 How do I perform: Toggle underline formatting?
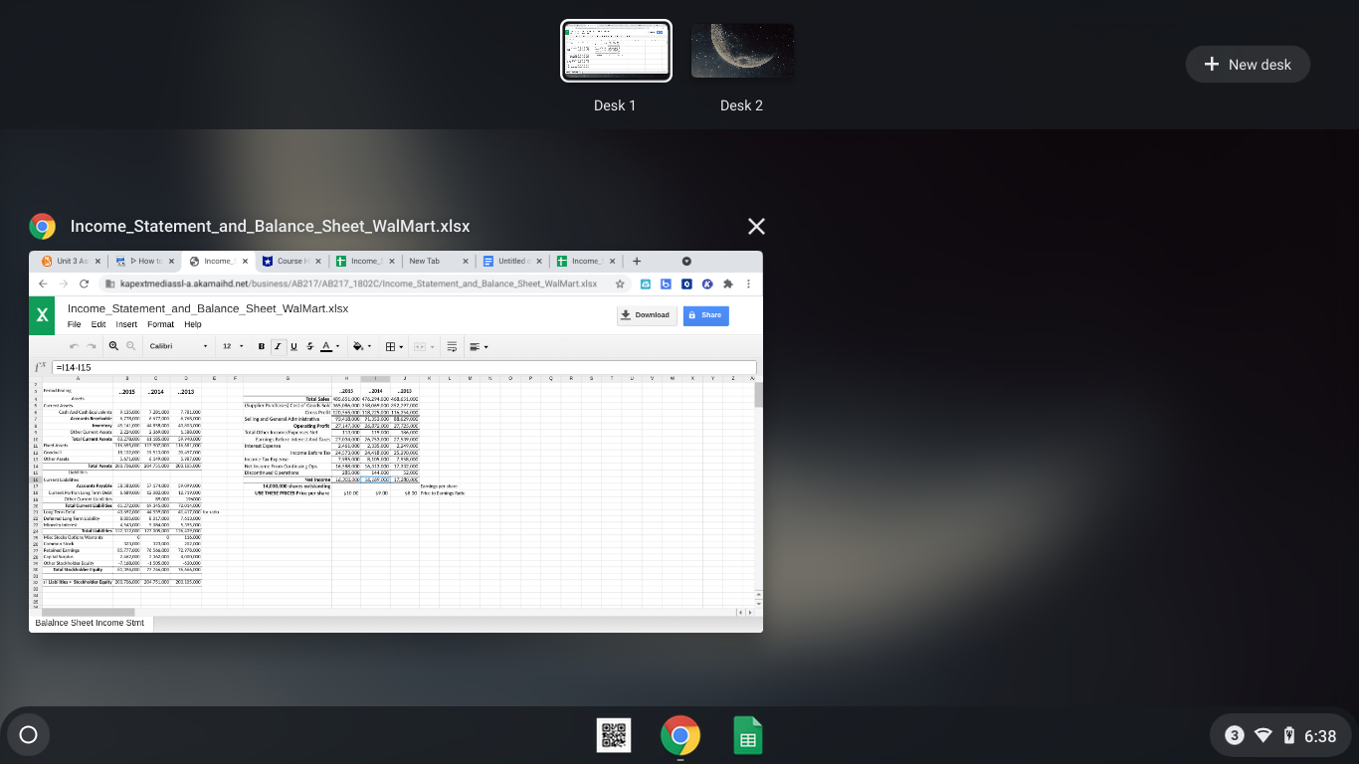coord(293,346)
